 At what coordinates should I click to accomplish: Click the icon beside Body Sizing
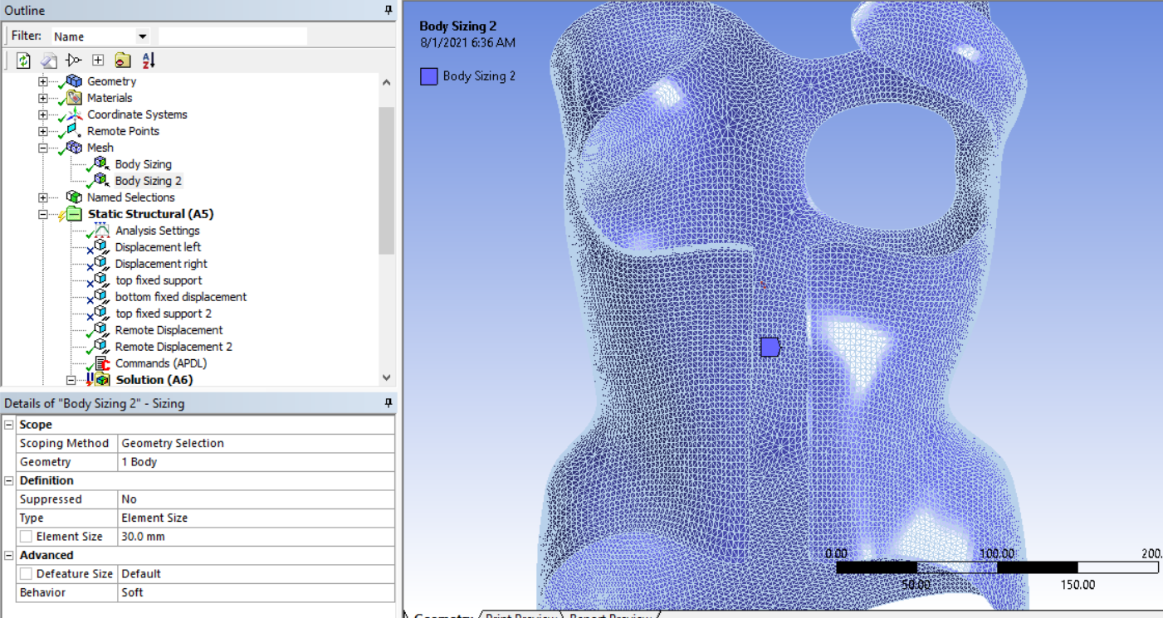(101, 164)
